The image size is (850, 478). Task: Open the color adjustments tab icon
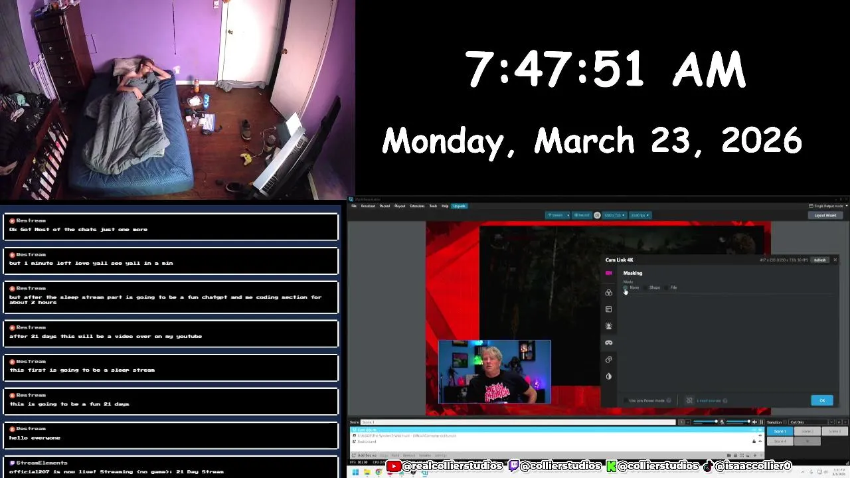(609, 292)
